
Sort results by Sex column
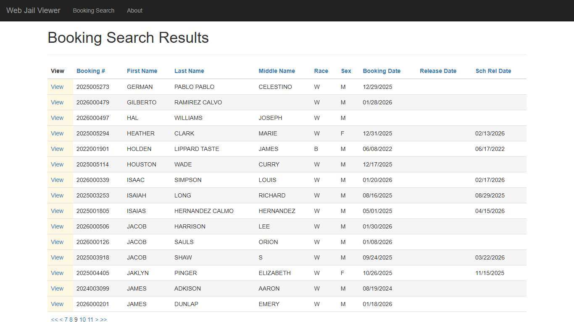pyautogui.click(x=346, y=71)
